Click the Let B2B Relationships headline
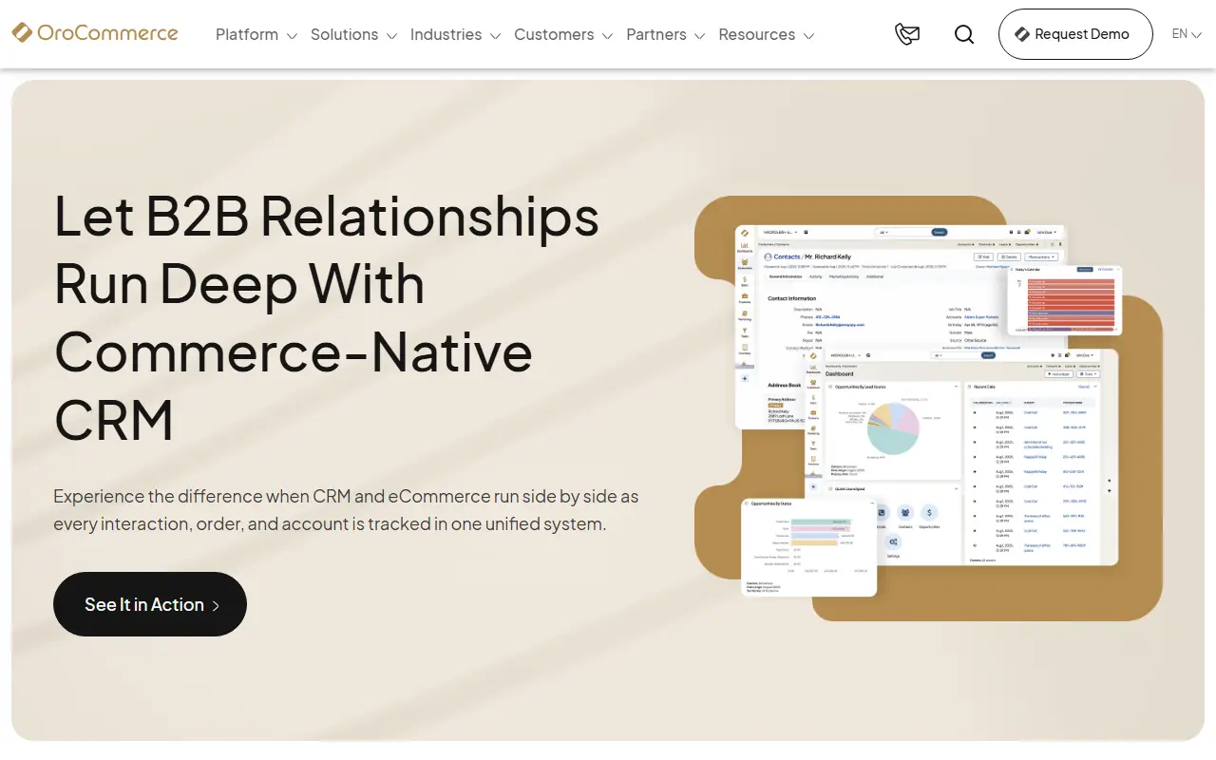Screen dimensions: 1216x760 click(327, 318)
